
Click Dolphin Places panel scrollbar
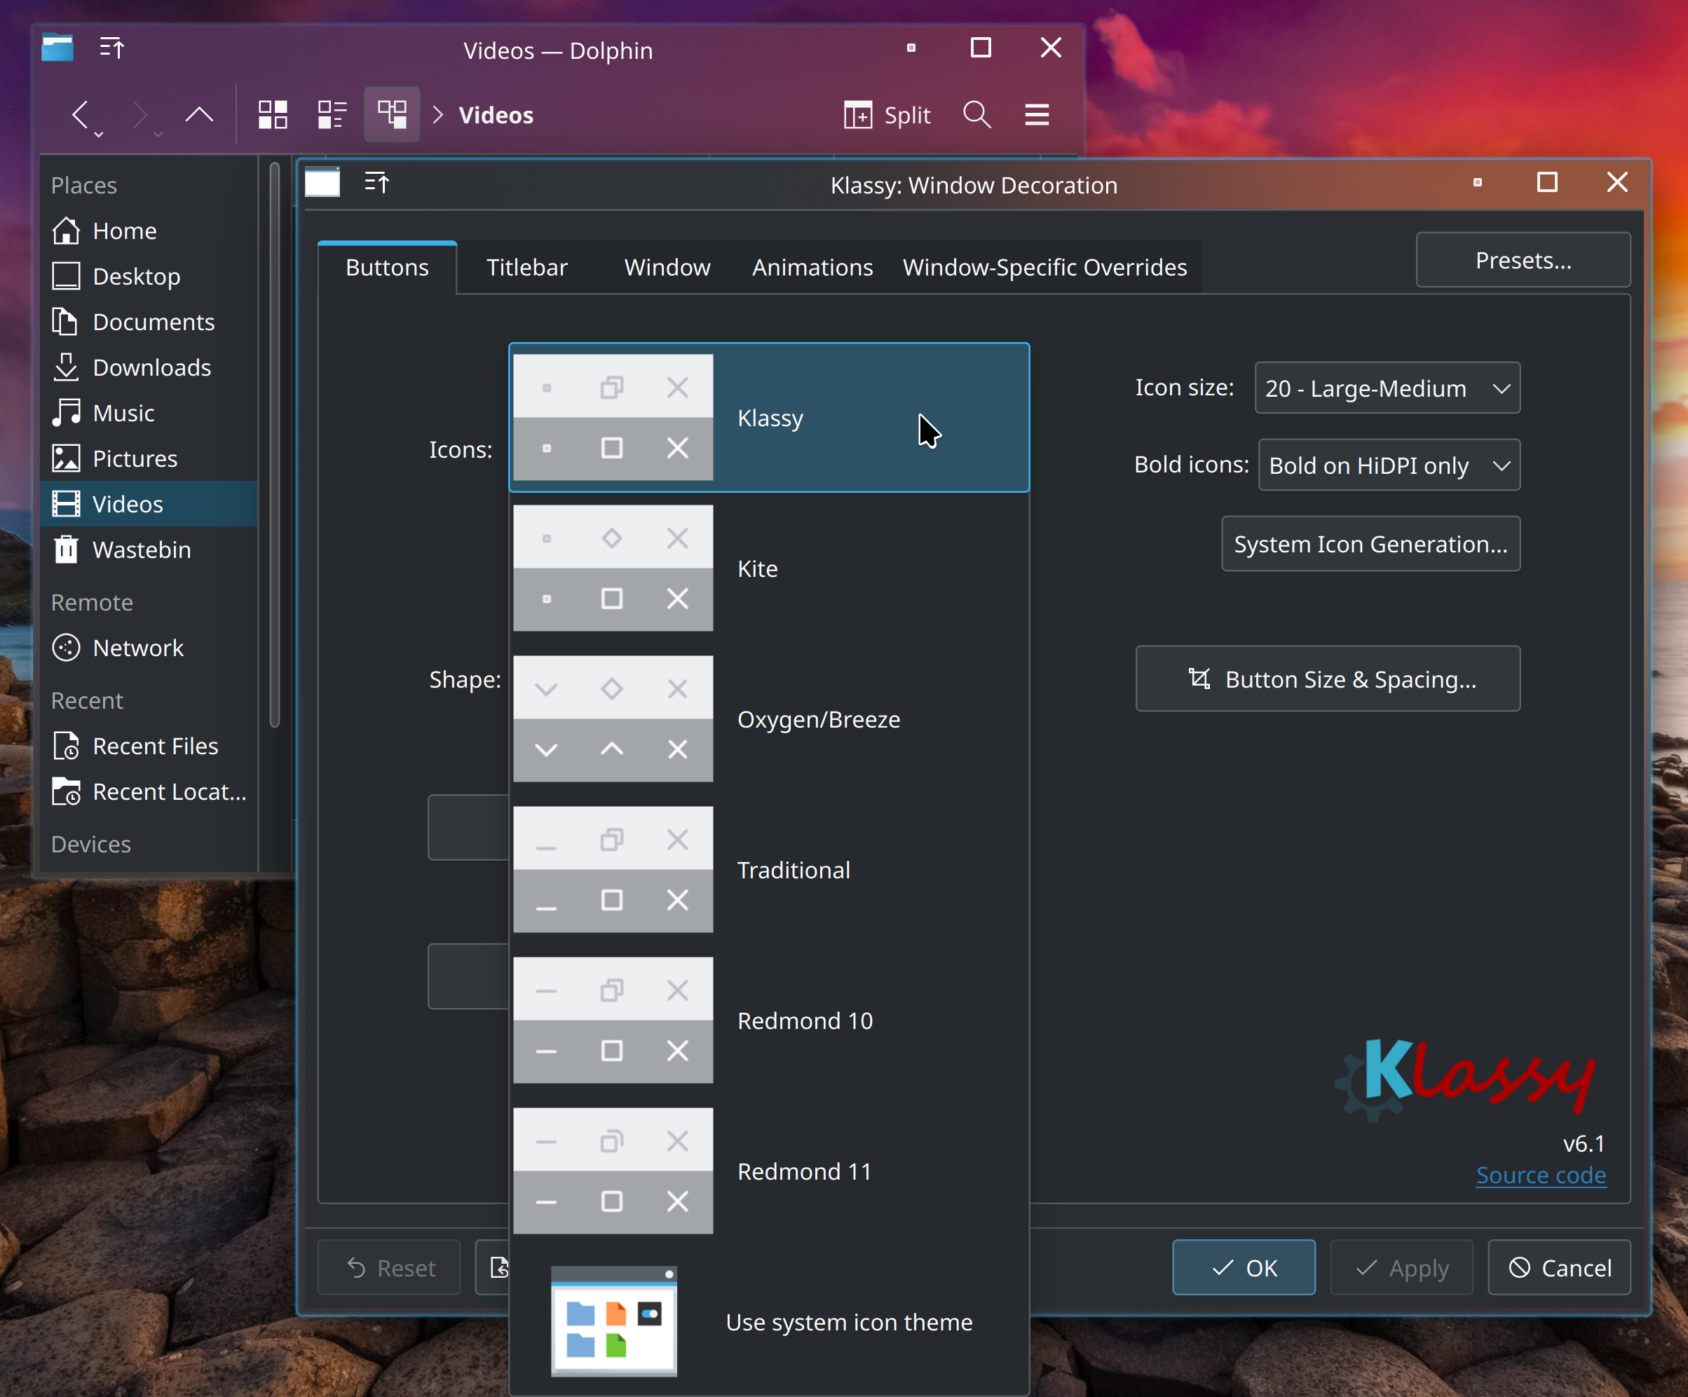tap(274, 446)
